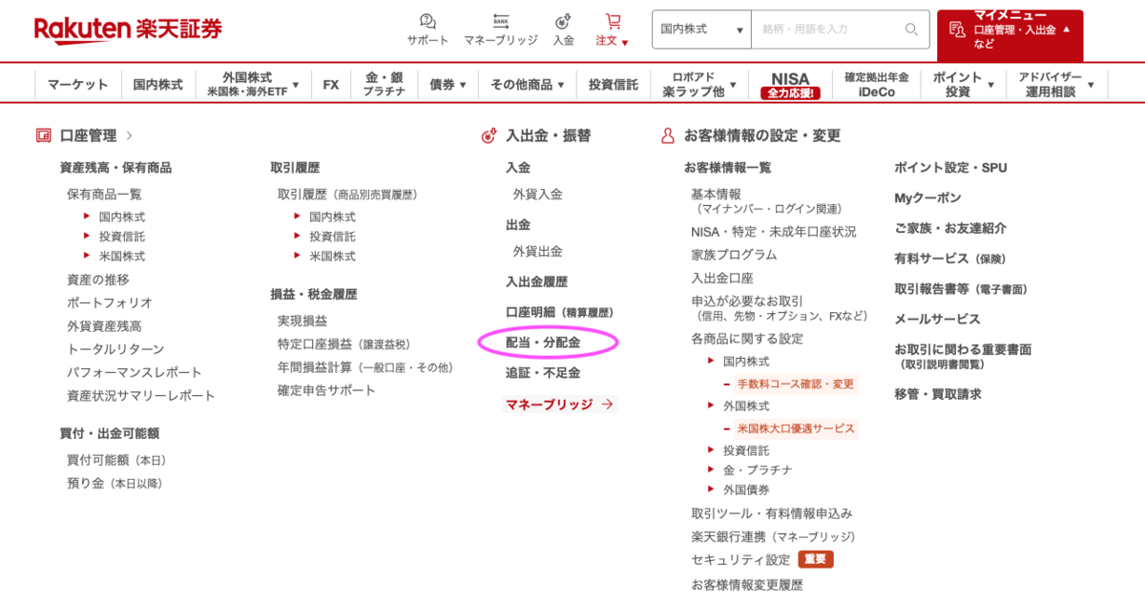Image resolution: width=1145 pixels, height=603 pixels.
Task: Click the 口座管理 chevron arrow
Action: 130,136
